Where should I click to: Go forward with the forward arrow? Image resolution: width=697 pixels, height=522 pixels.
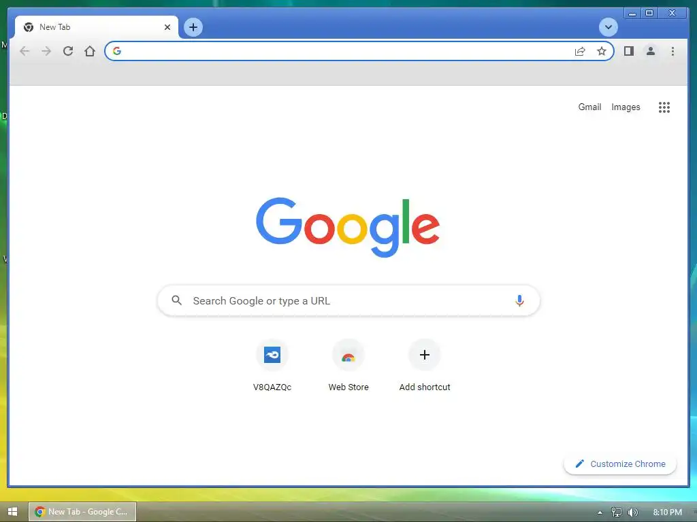[x=46, y=51]
